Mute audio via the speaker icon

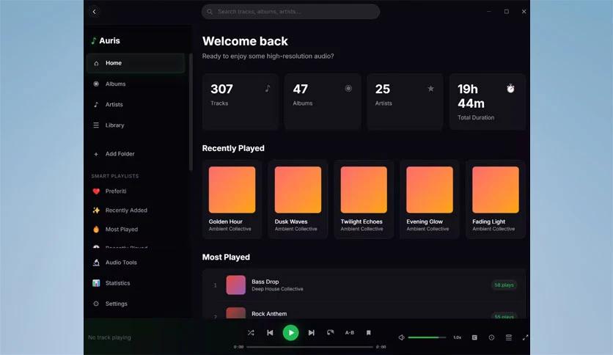402,337
